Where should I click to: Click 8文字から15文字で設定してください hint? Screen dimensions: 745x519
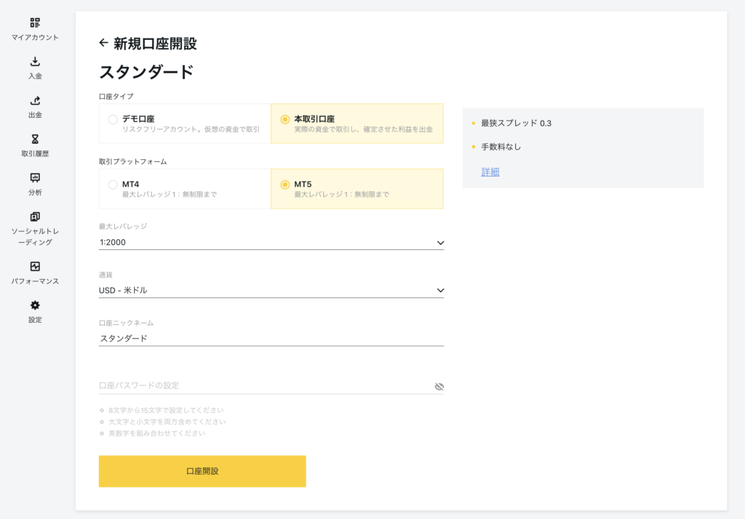coord(166,410)
